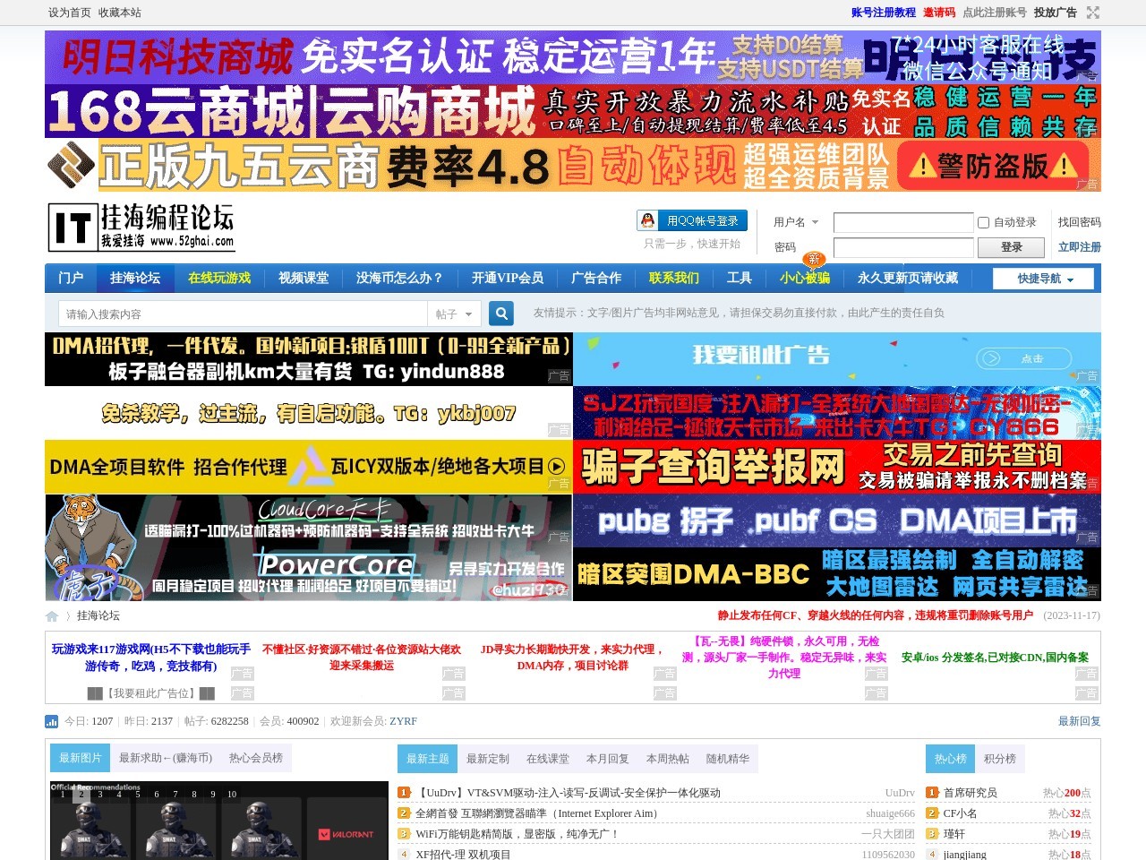Go to 视频课堂 nav item
Screen dimensions: 1146x860
click(x=304, y=278)
